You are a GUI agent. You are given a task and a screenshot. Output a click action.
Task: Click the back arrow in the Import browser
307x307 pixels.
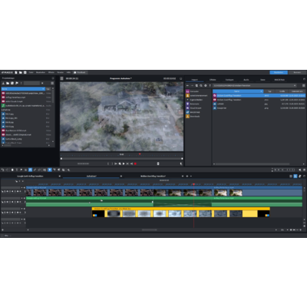pos(188,85)
